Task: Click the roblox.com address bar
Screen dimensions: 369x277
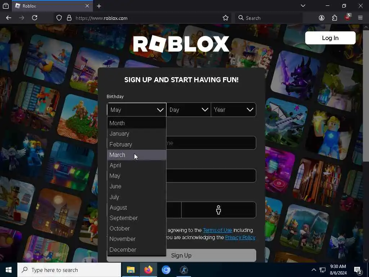Action: click(x=143, y=18)
